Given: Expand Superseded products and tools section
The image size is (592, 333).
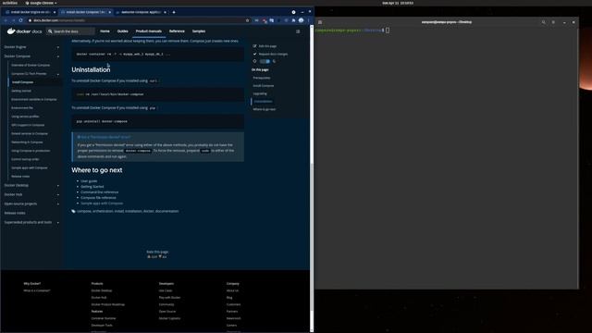Looking at the screenshot, I should 57,222.
